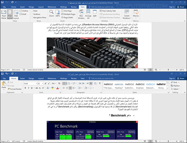
Task: Switch to Insert tab in top window
Action: click(22, 7)
